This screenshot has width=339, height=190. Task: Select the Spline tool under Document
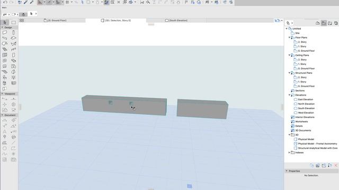click(5, 154)
